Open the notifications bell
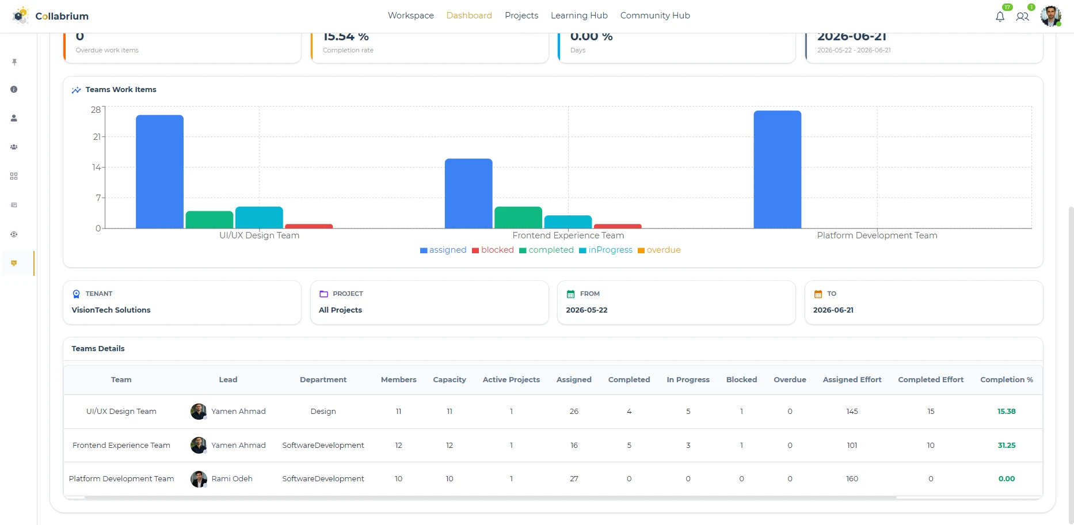Image resolution: width=1074 pixels, height=525 pixels. tap(1000, 17)
